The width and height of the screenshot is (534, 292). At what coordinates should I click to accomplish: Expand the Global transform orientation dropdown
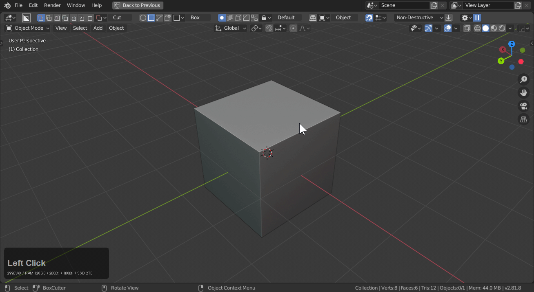coord(231,28)
